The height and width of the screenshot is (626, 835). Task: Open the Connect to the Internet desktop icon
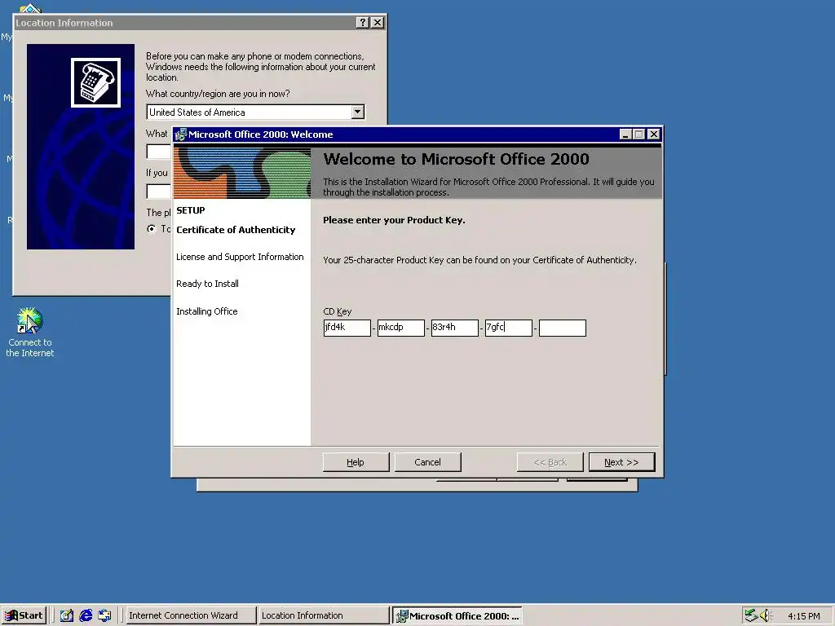tap(30, 332)
